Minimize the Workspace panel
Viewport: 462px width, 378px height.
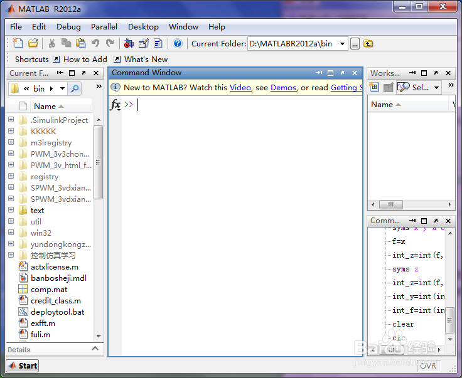412,73
